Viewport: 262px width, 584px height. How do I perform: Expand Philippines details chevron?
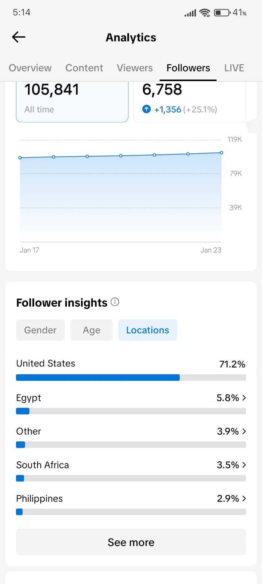click(x=244, y=498)
